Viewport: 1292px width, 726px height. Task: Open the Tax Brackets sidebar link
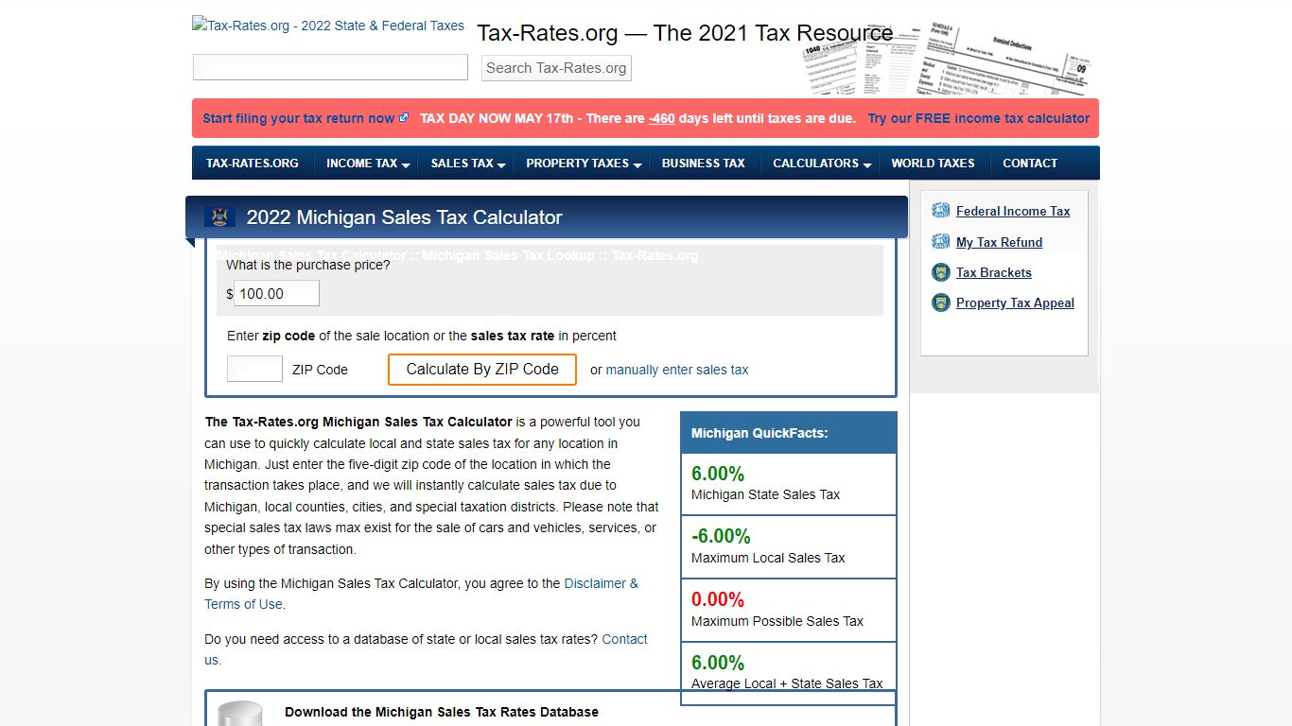[994, 272]
